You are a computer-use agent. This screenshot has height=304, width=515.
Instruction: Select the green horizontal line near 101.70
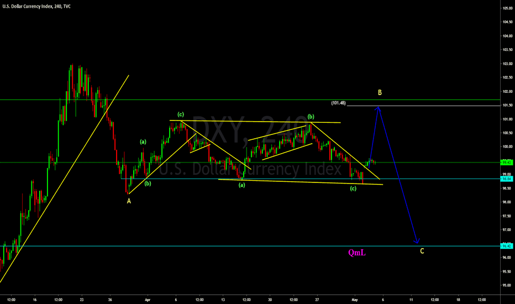coord(250,99)
